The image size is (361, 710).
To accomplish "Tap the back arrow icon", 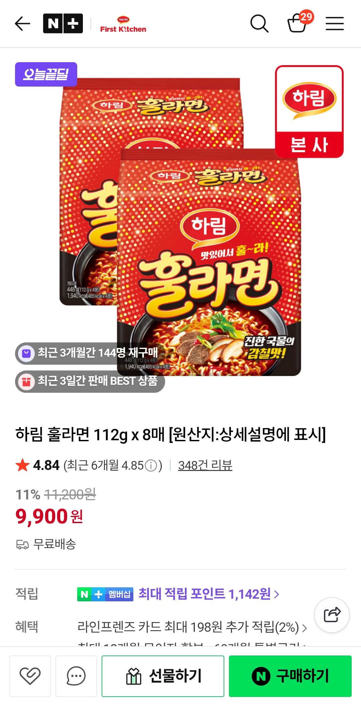I will tap(23, 24).
